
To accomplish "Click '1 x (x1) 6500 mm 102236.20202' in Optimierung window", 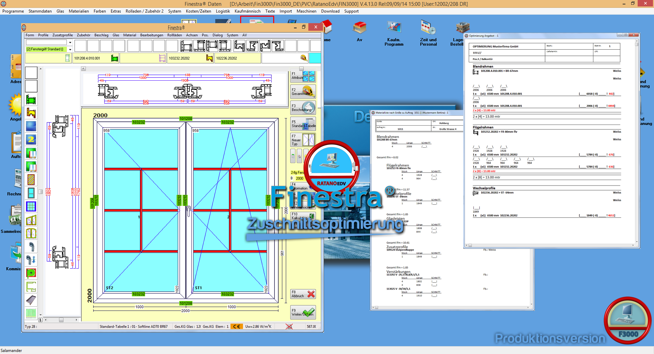I will pyautogui.click(x=495, y=215).
